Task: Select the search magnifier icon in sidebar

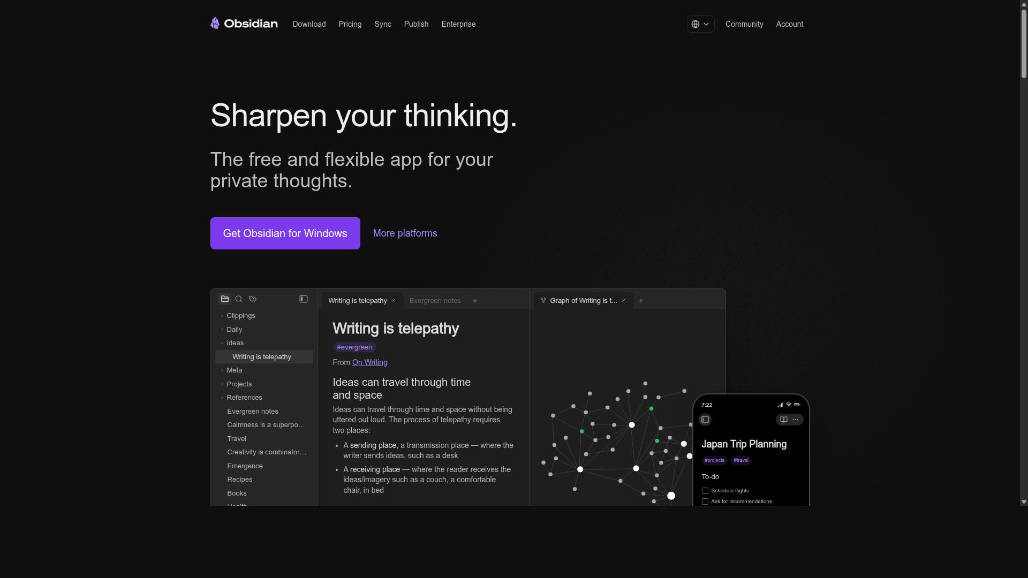Action: click(x=239, y=299)
